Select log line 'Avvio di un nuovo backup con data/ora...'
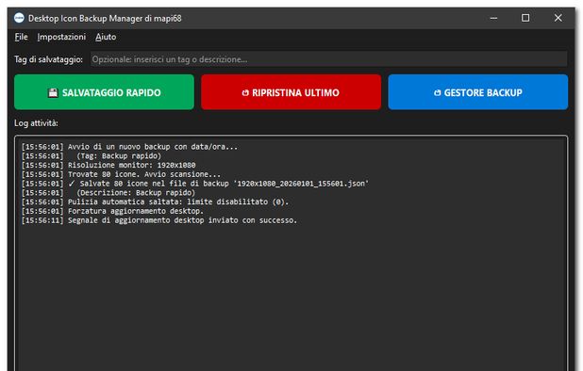The height and width of the screenshot is (371, 583). coord(129,147)
